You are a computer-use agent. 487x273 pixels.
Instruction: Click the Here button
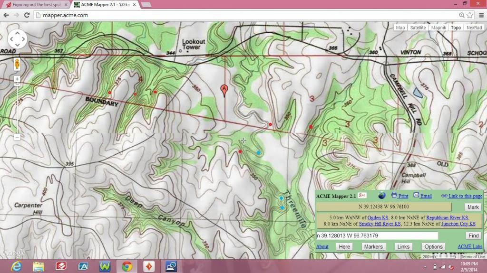point(344,246)
